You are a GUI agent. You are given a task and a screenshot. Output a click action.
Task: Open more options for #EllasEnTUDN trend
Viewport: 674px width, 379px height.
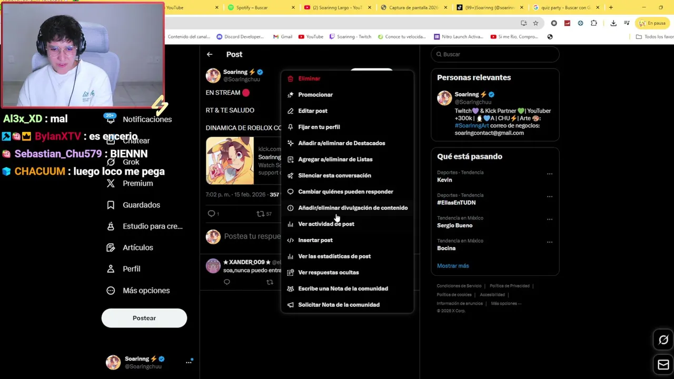[x=550, y=196]
